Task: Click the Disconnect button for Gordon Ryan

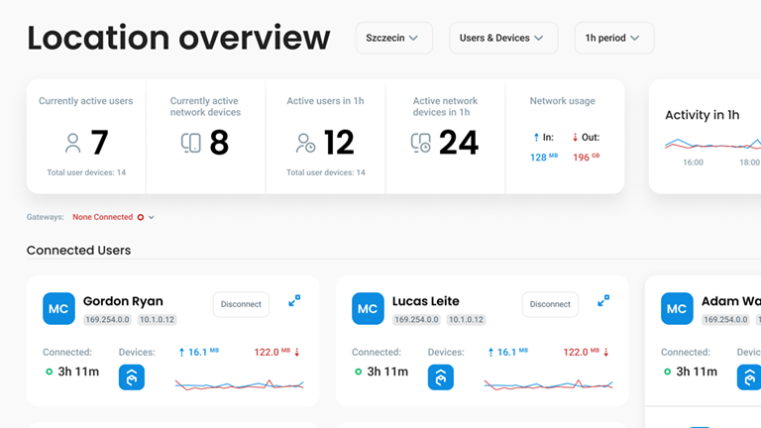Action: [241, 304]
